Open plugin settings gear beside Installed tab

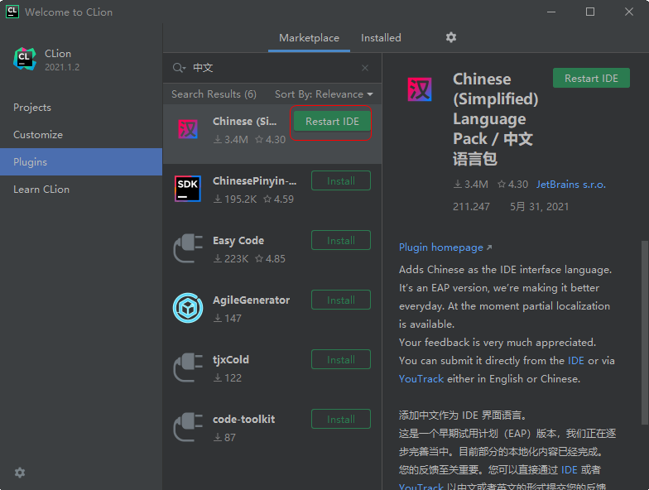coord(451,37)
